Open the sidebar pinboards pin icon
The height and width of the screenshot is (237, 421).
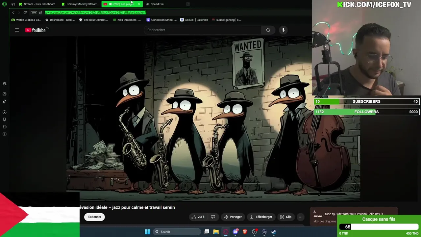[5, 119]
